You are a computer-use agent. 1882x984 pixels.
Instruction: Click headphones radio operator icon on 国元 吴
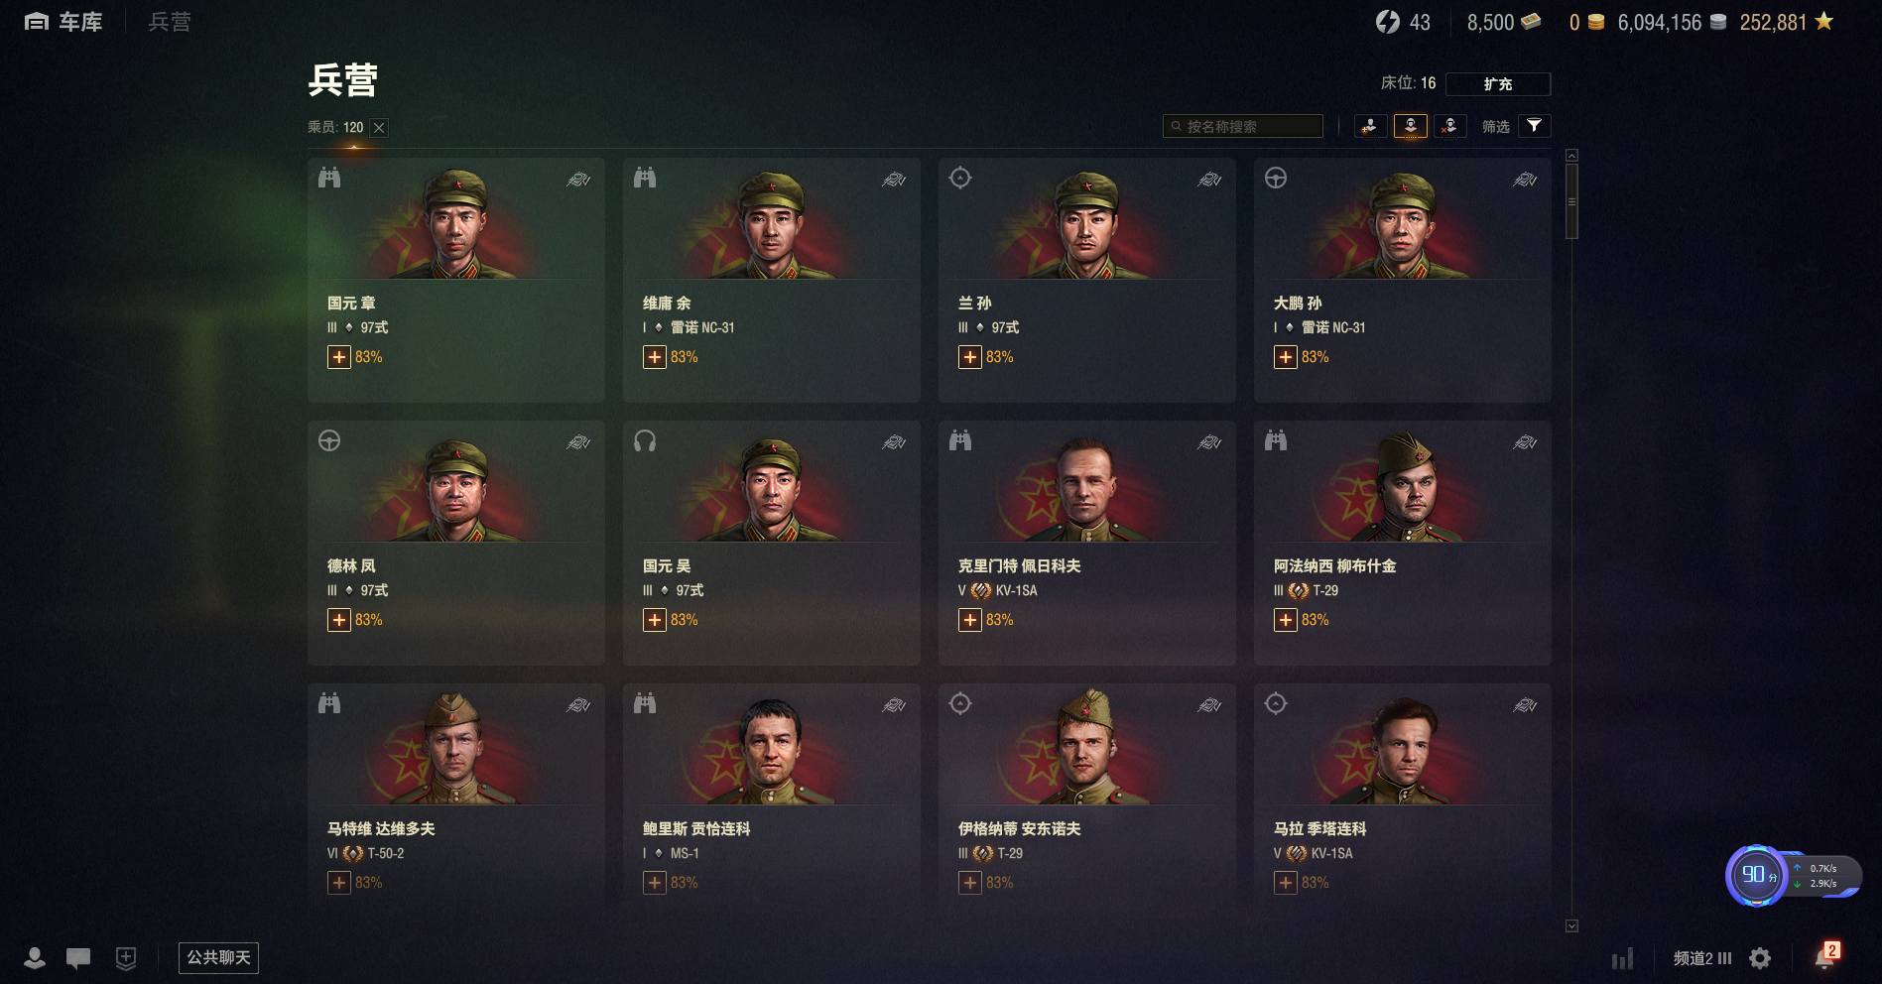point(645,441)
